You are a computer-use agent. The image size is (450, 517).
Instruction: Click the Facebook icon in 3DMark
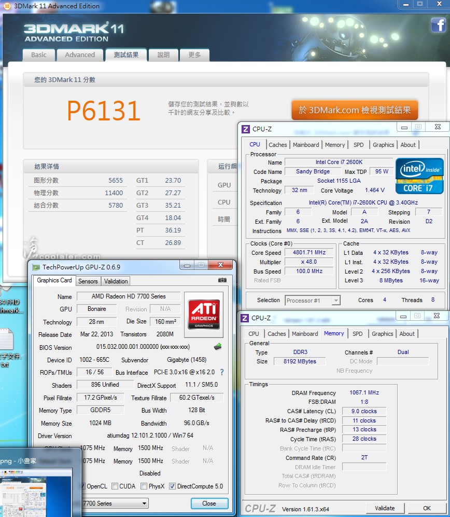(439, 25)
